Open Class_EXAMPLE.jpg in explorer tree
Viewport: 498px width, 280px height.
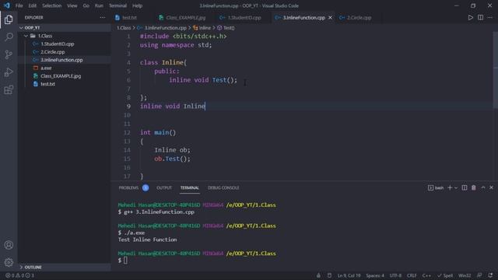(x=61, y=76)
